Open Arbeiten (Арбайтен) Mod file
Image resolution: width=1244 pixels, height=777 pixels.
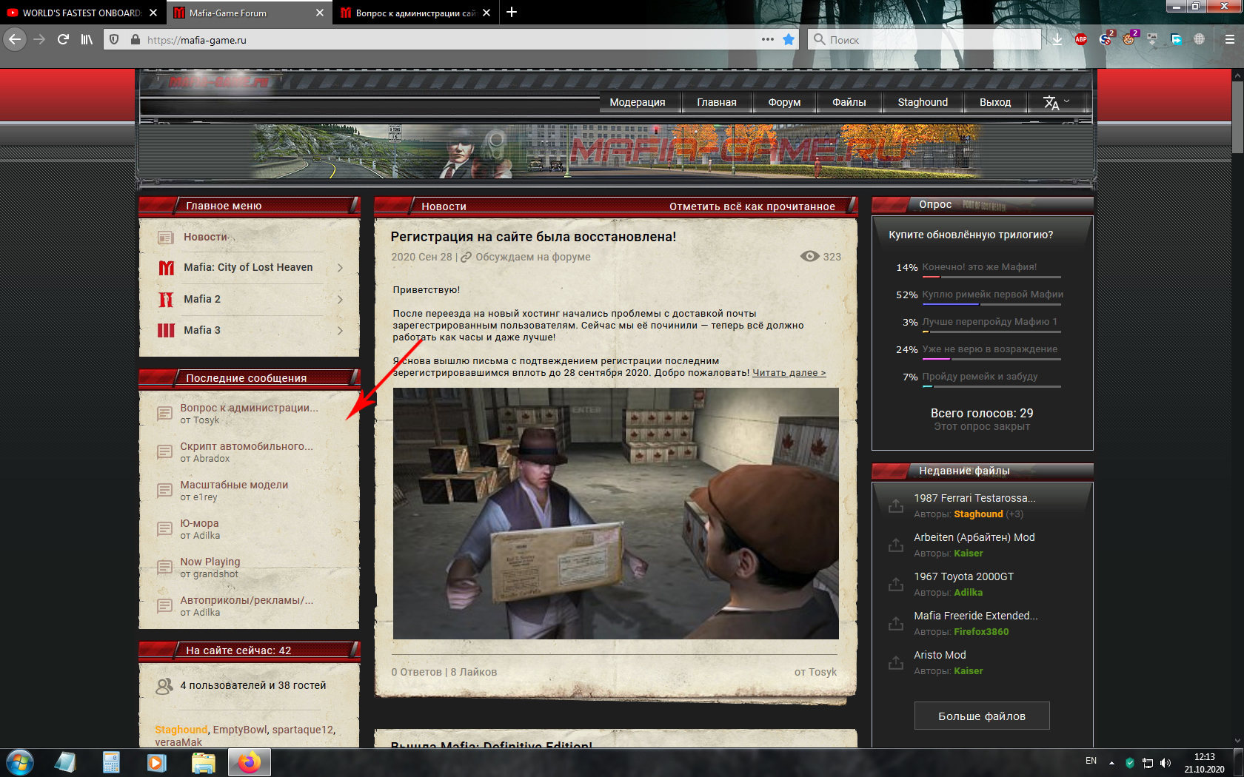click(974, 537)
